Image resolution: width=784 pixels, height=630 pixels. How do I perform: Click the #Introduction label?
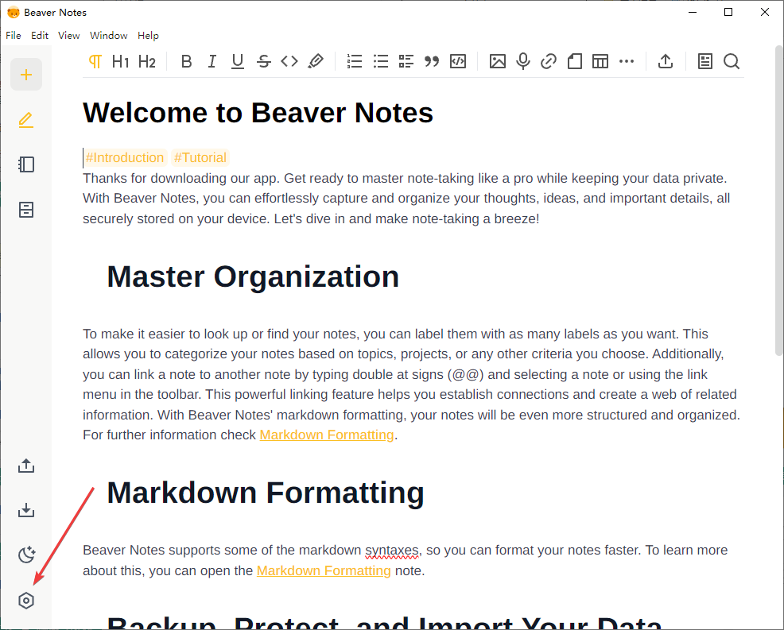pyautogui.click(x=125, y=158)
